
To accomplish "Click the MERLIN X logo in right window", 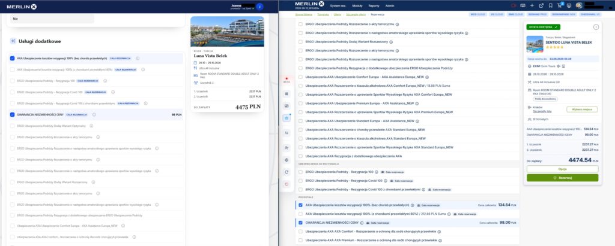I will tap(309, 4).
